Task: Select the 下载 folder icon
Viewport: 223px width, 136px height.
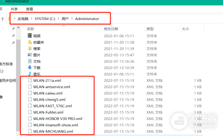Action: click(30, 67)
